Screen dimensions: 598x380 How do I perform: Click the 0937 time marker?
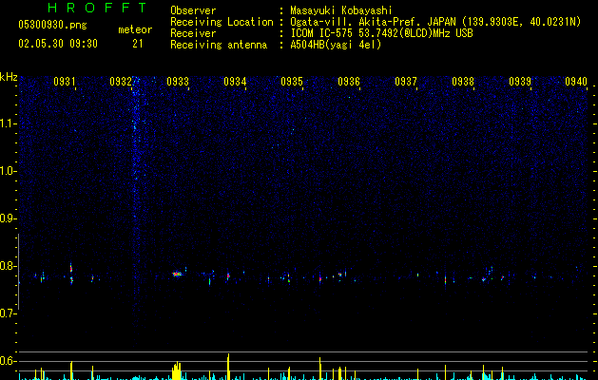click(406, 82)
